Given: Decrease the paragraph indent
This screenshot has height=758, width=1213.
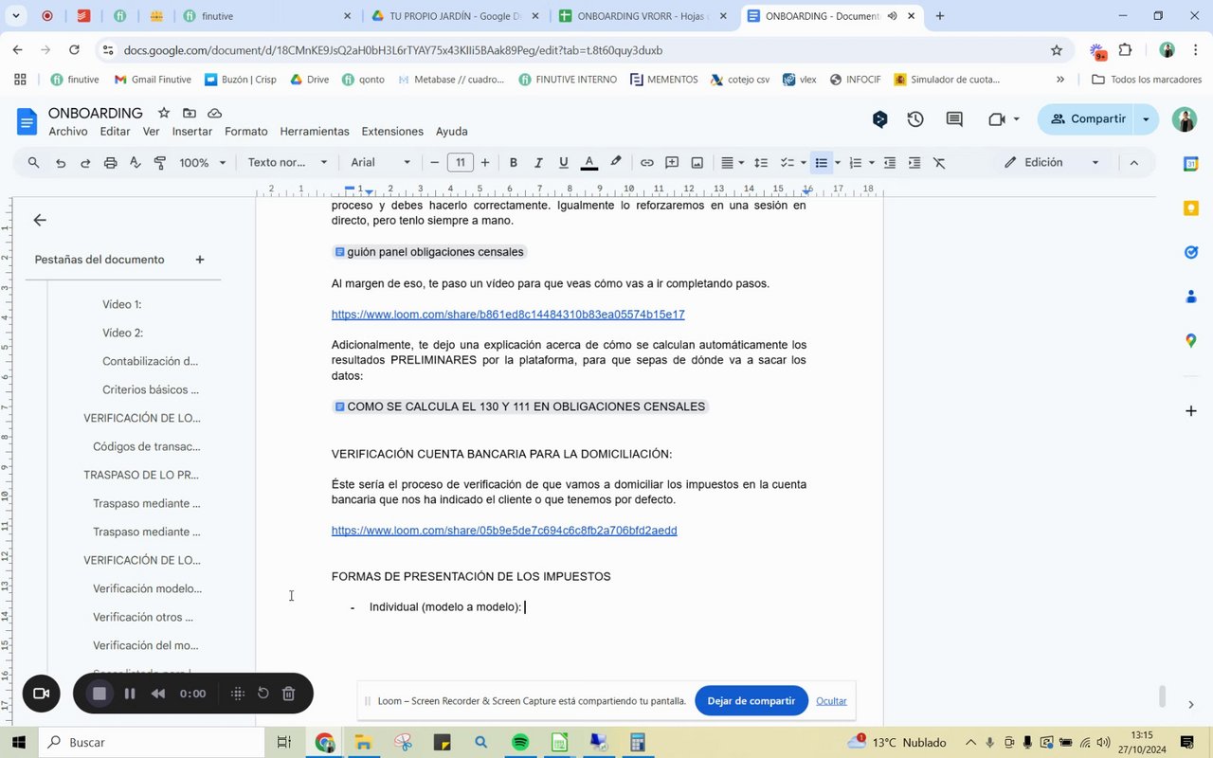Looking at the screenshot, I should (x=890, y=163).
